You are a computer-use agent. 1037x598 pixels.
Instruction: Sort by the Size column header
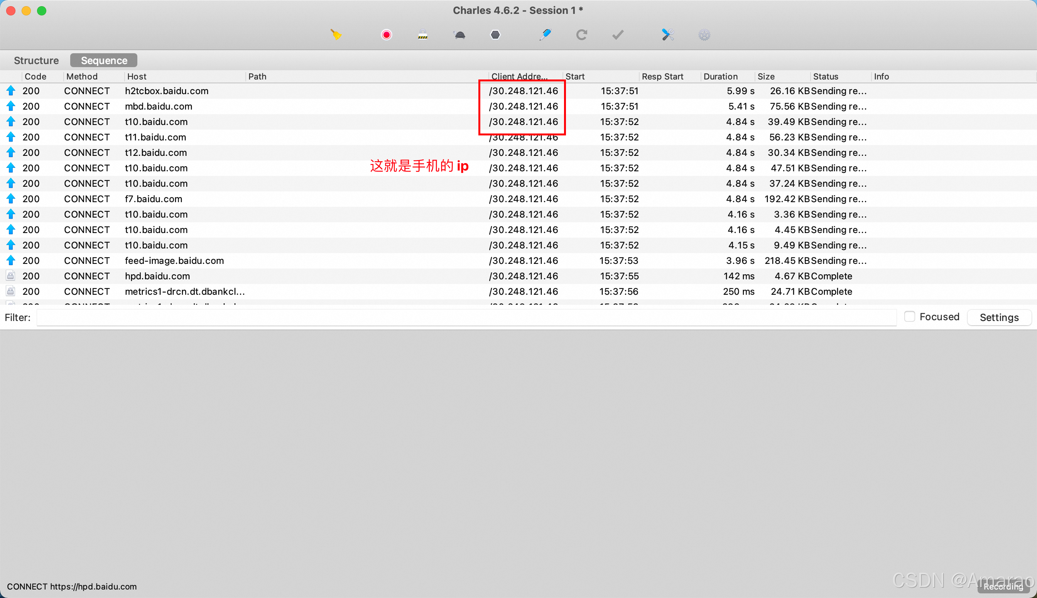tap(766, 76)
